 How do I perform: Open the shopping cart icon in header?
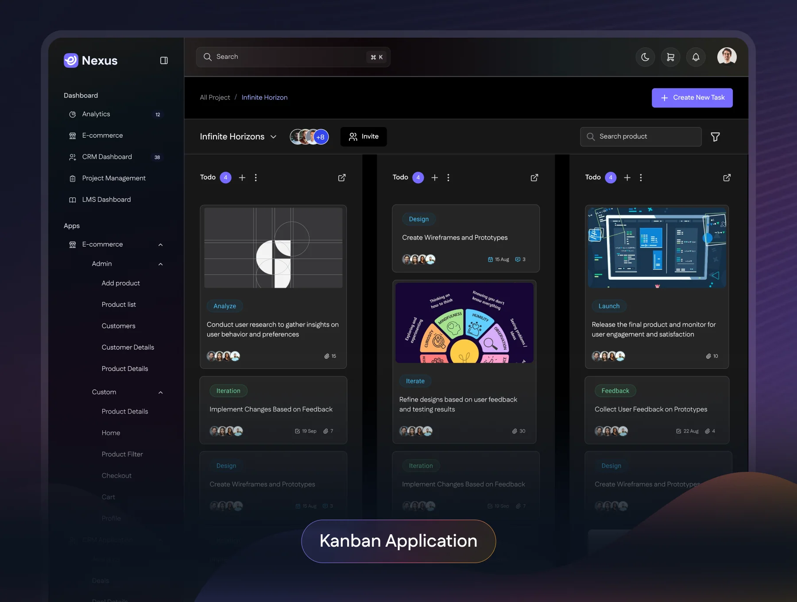coord(670,57)
